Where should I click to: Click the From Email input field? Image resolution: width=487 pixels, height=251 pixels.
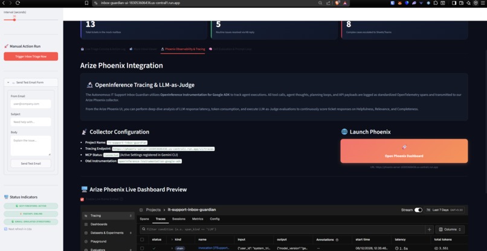point(31,104)
